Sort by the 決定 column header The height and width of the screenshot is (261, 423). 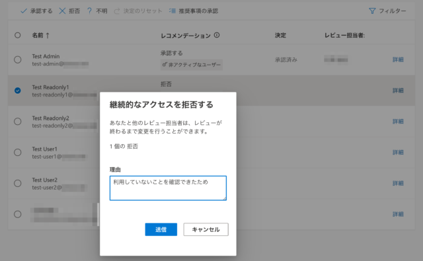(280, 35)
